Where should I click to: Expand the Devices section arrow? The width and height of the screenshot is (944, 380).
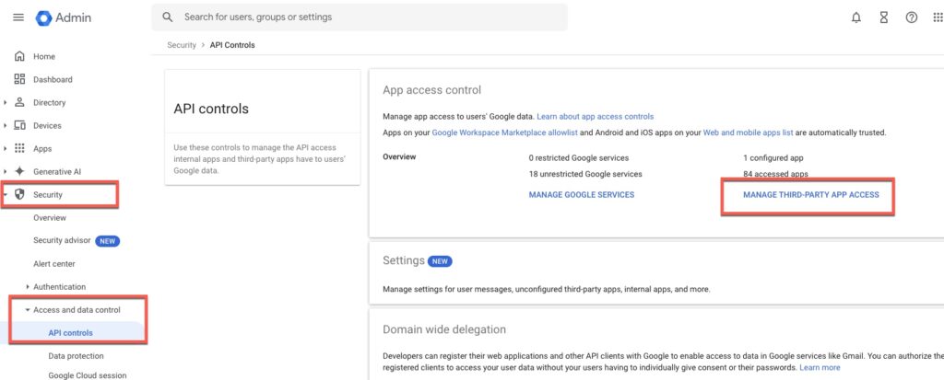6,126
